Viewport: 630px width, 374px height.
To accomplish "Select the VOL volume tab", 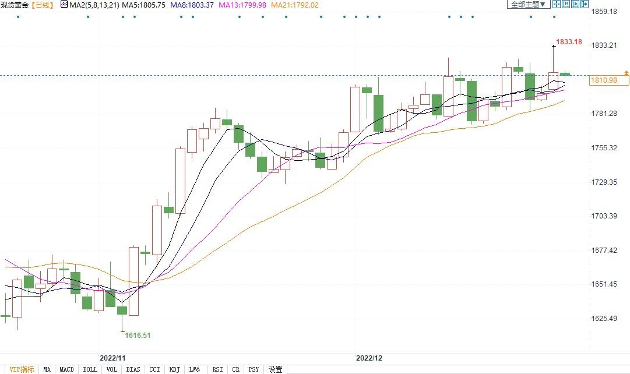I will (x=112, y=369).
